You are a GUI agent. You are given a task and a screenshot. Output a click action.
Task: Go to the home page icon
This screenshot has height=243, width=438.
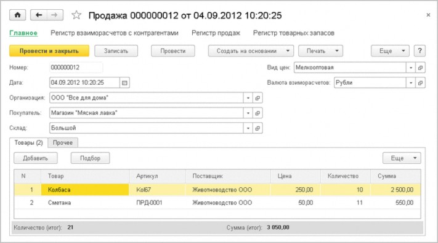point(18,15)
